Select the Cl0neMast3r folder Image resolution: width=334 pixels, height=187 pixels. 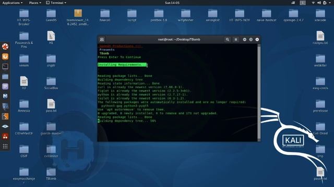(24, 128)
